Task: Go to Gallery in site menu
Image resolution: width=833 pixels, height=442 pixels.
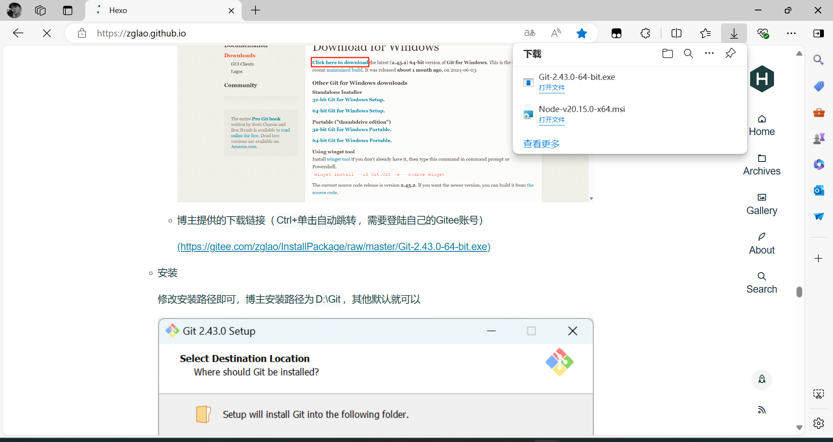Action: tap(762, 205)
